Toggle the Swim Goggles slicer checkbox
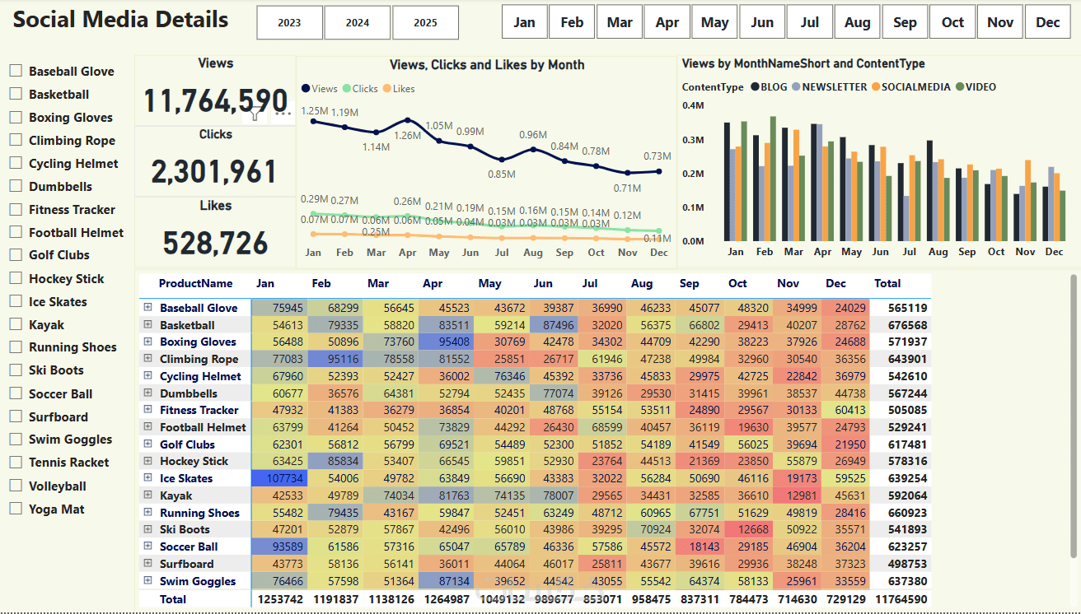 click(x=16, y=440)
